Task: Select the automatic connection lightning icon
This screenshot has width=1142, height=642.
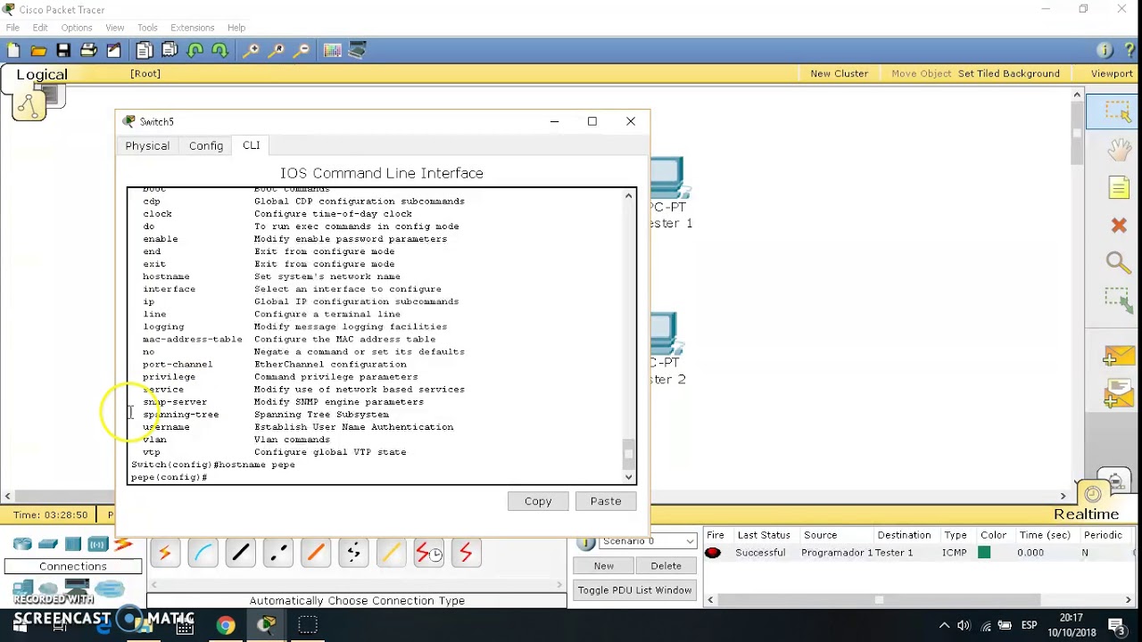Action: point(165,554)
